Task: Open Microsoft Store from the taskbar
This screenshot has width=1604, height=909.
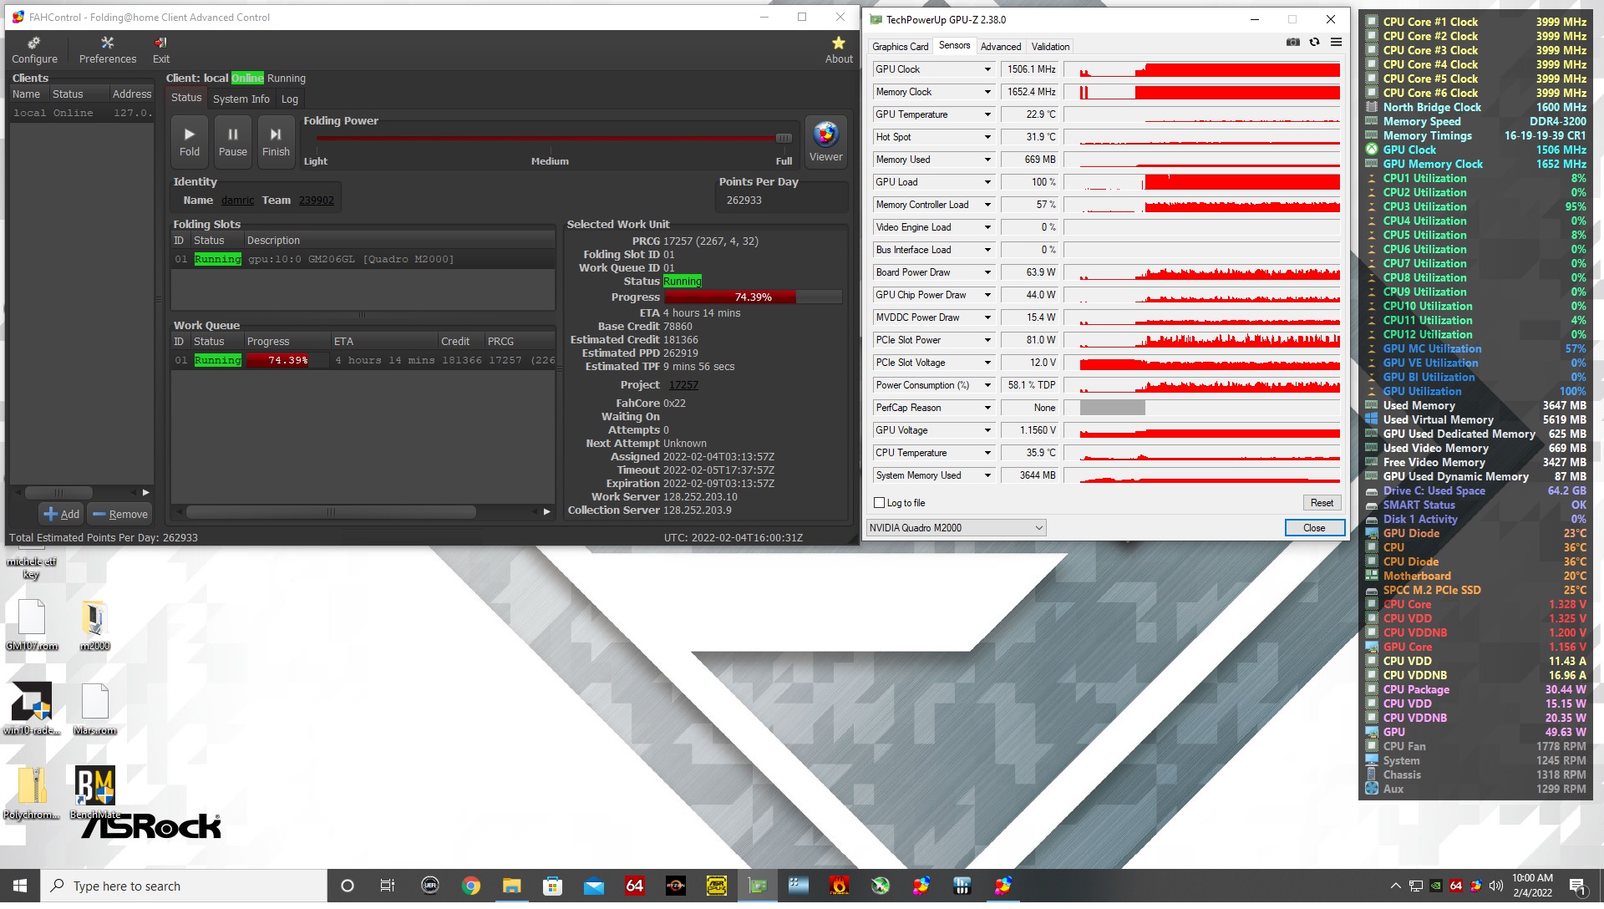Action: 552,886
